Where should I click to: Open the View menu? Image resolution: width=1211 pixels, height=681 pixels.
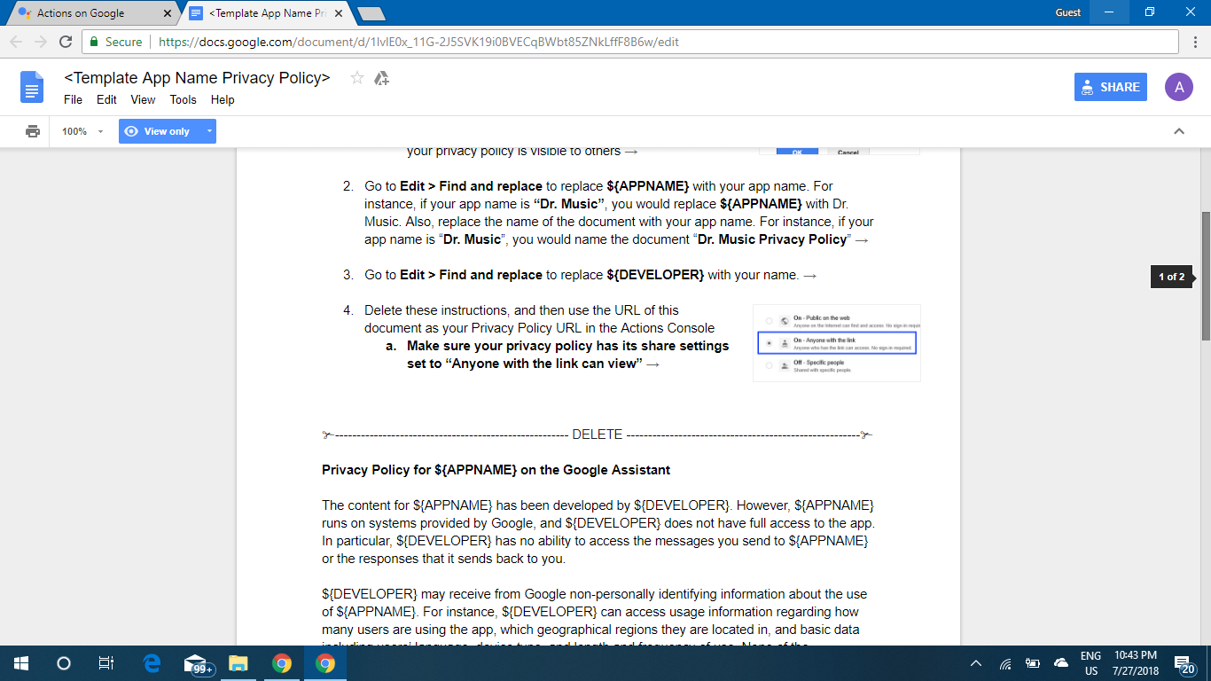pos(143,99)
